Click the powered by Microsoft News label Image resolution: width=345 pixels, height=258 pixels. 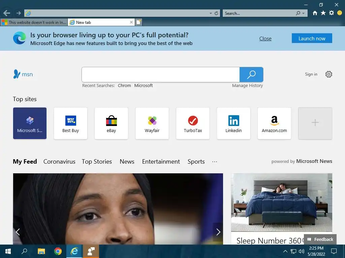point(302,161)
